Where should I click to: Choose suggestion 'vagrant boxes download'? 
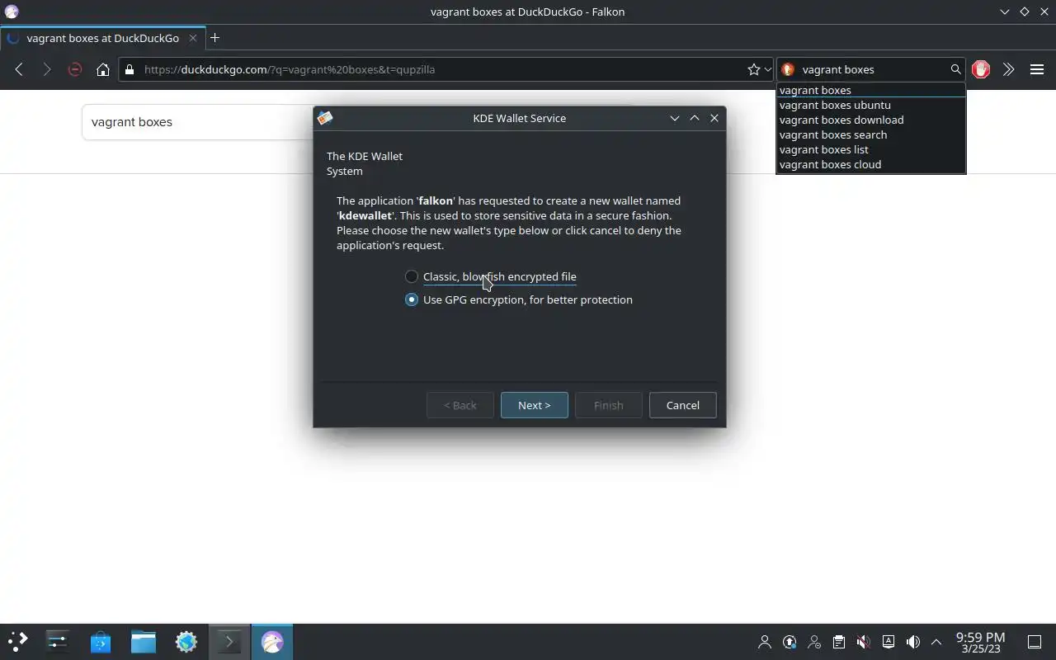[870, 120]
